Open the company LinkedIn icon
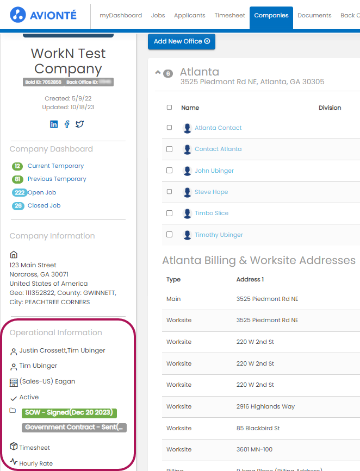This screenshot has width=360, height=471. 54,124
